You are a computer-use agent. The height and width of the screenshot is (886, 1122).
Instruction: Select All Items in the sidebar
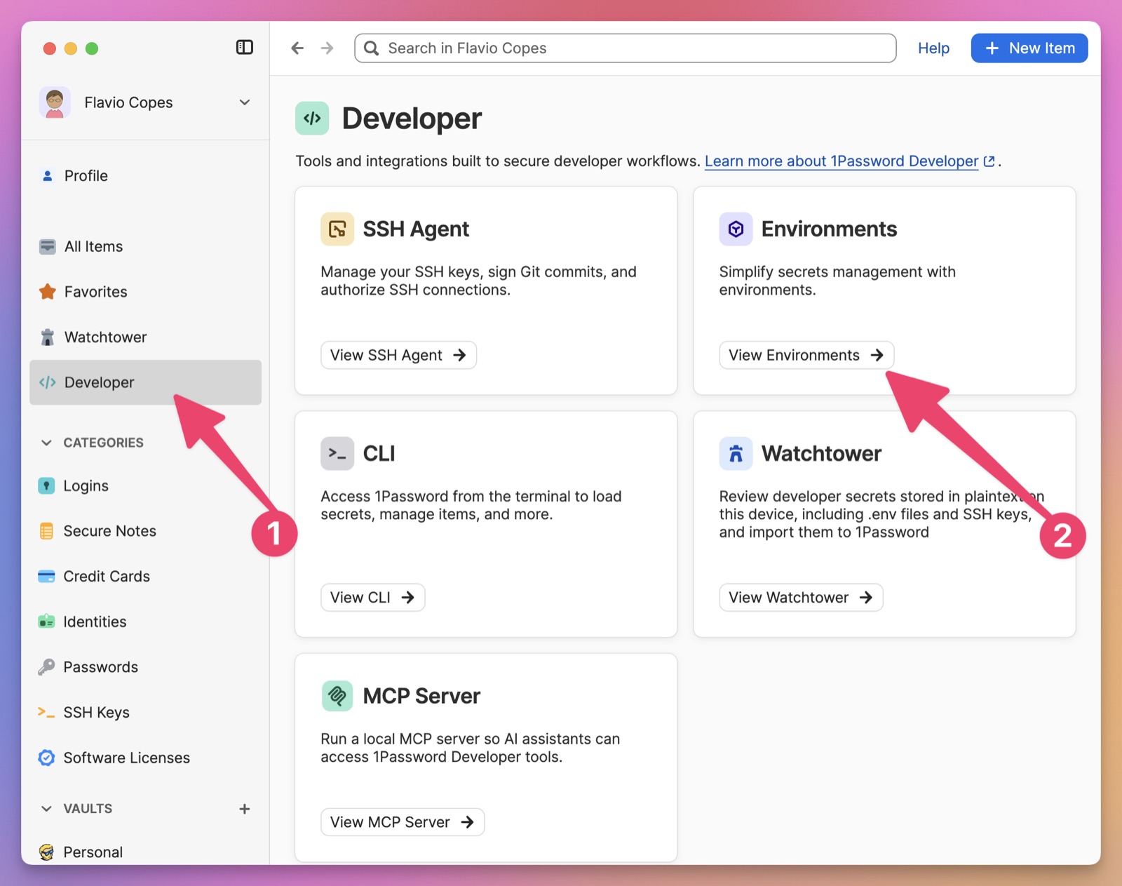pyautogui.click(x=145, y=247)
